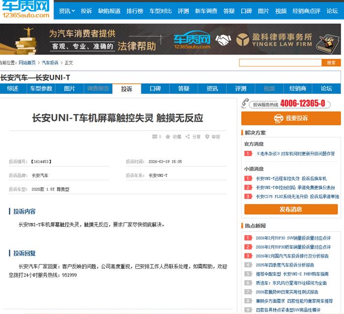Open the 经销商 tab
This screenshot has width=344, height=314.
tap(298, 89)
